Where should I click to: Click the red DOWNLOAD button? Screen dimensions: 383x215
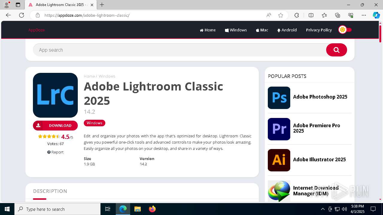pos(55,125)
